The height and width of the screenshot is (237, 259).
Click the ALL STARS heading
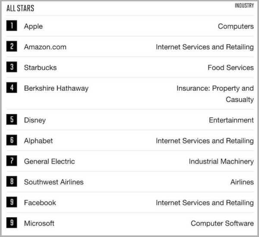point(20,8)
